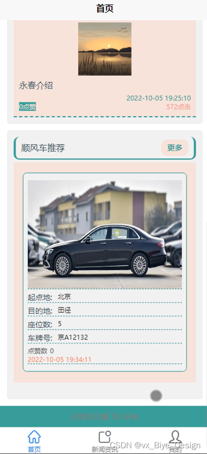This screenshot has width=207, height=454.
Task: Open the 永春介绍 article title
Action: pos(36,86)
